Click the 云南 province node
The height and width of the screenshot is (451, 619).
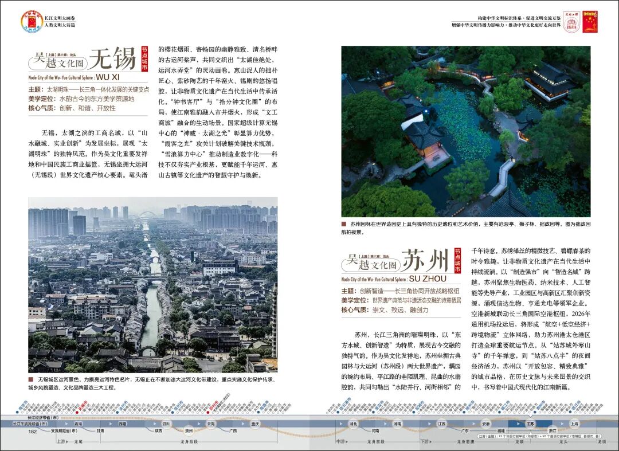pyautogui.click(x=211, y=424)
